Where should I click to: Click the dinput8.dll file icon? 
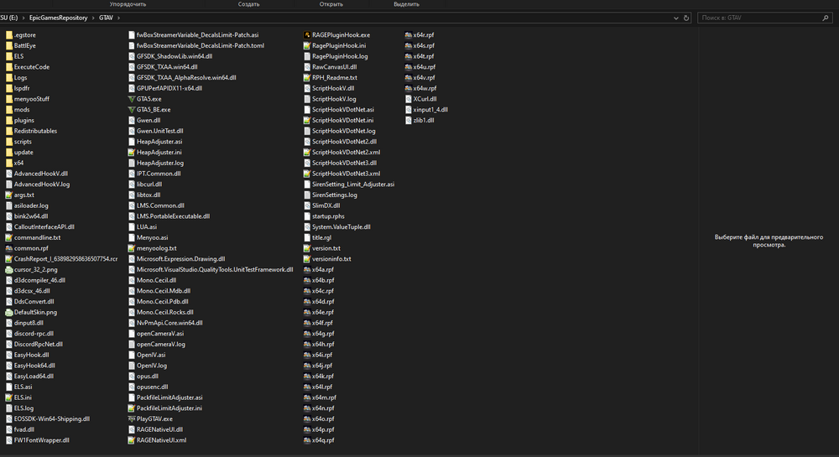[9, 323]
